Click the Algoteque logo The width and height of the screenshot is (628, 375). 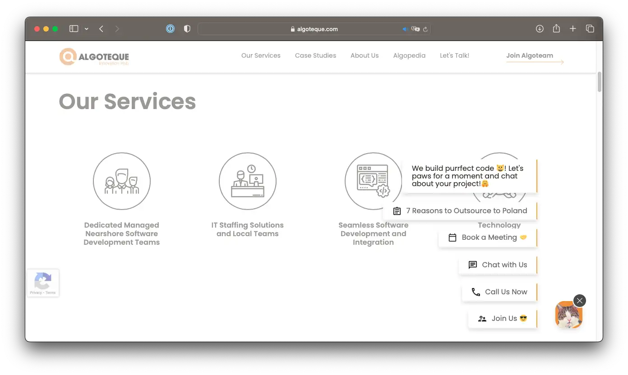(x=94, y=57)
